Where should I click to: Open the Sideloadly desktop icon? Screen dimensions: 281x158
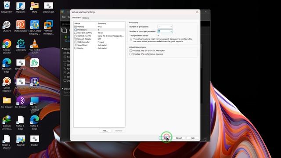21,45
